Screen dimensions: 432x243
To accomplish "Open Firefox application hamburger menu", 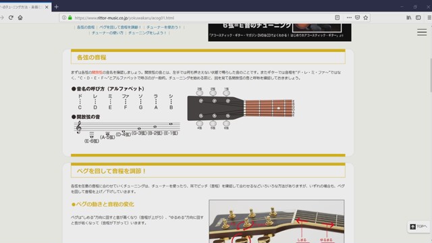I will (429, 18).
